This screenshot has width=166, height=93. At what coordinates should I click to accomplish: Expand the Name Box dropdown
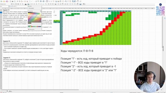pos(9,6)
